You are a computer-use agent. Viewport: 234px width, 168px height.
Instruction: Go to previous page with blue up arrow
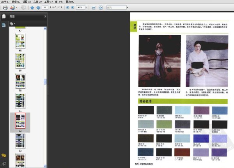(x=32, y=8)
